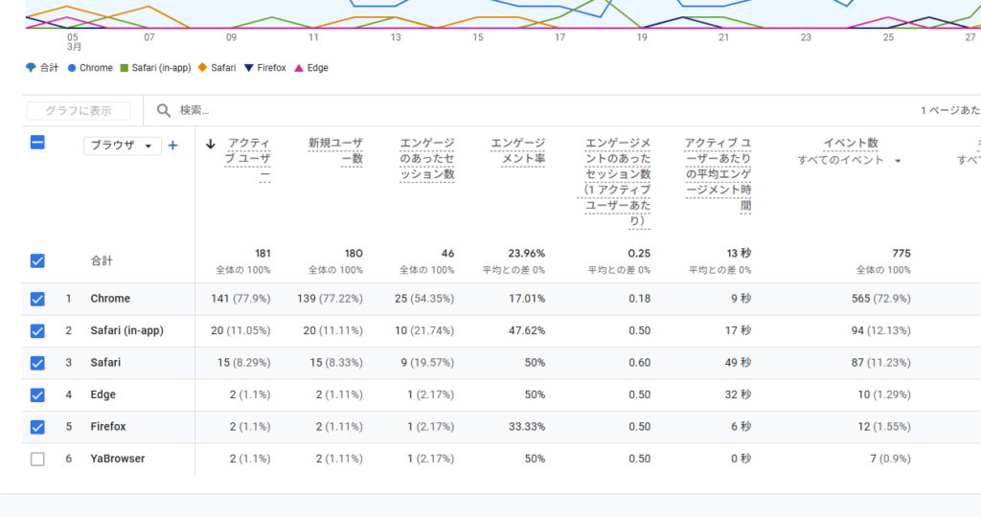The width and height of the screenshot is (981, 517).
Task: Click the sort arrow on アクティブユーザー column
Action: click(x=211, y=145)
